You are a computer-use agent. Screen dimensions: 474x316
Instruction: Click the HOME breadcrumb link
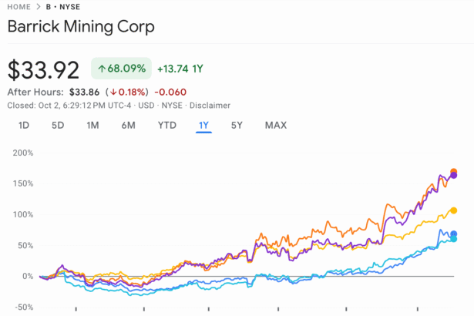click(20, 7)
